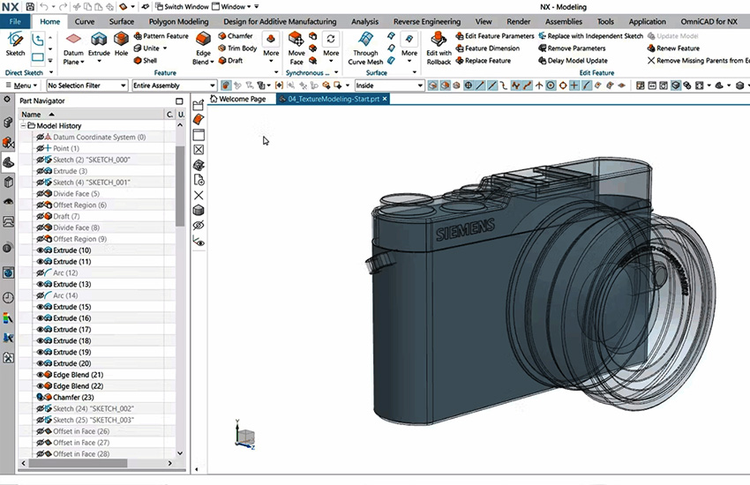Click the Draft command
Screen dimensions: 750x485
pyautogui.click(x=230, y=61)
